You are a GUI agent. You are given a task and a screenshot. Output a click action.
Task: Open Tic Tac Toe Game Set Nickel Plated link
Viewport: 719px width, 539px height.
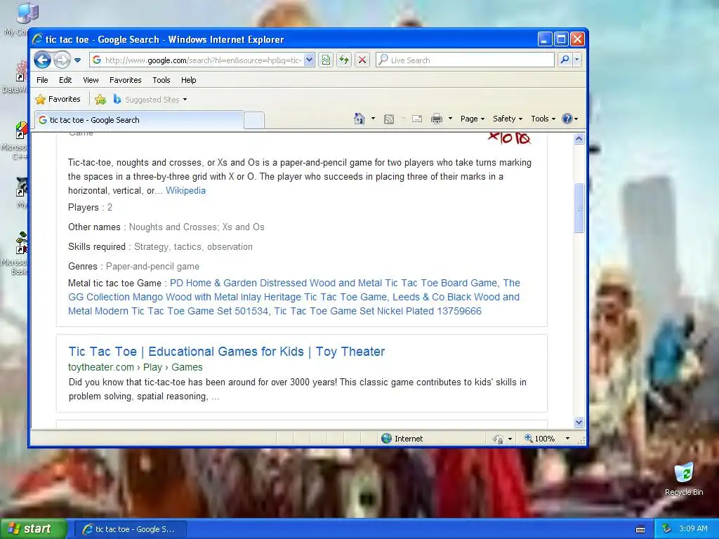(x=378, y=311)
